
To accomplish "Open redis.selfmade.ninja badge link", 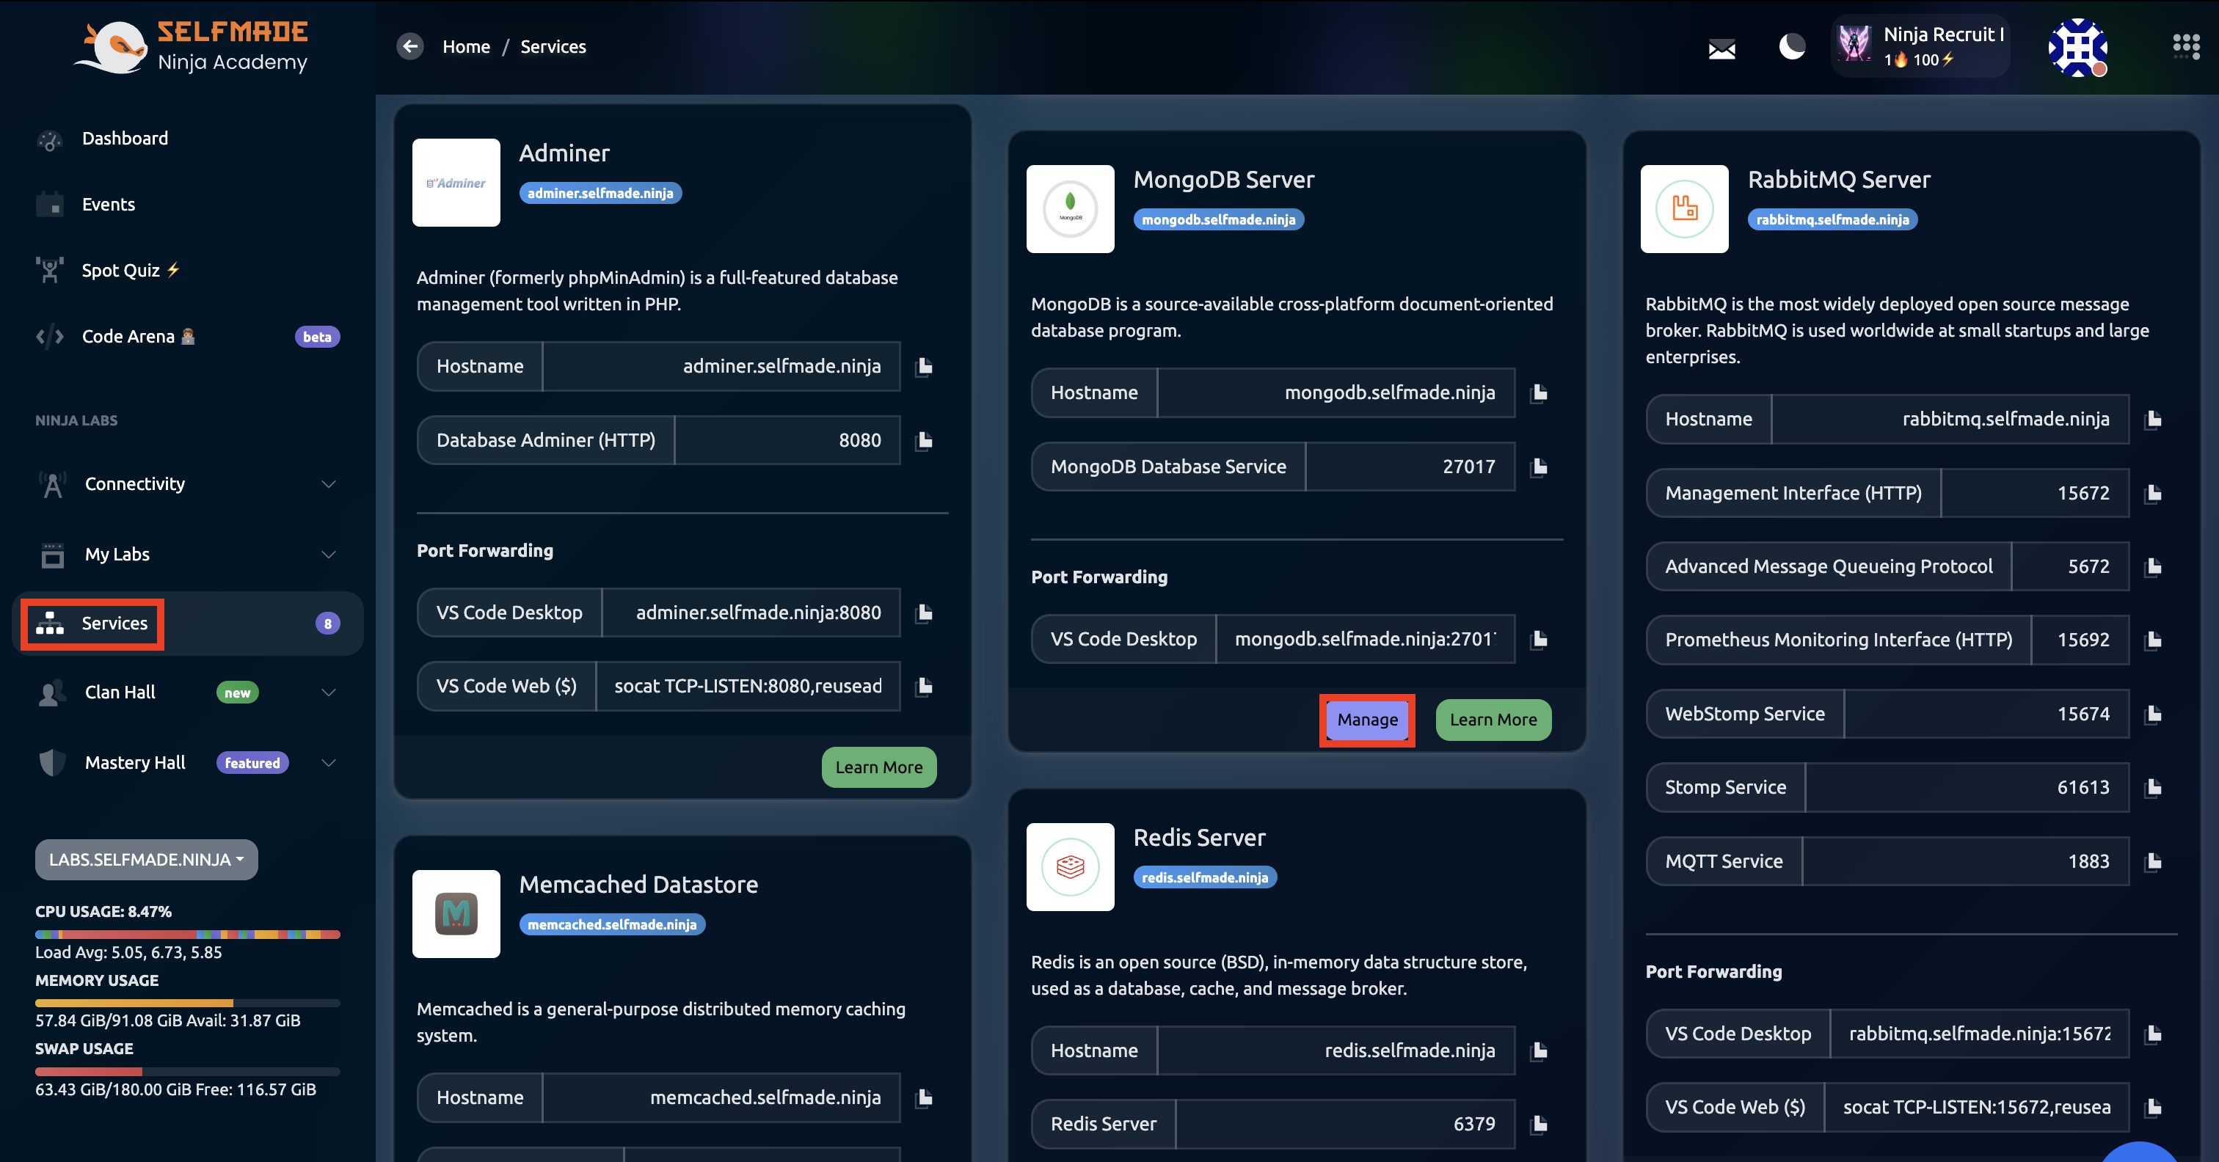I will coord(1204,877).
